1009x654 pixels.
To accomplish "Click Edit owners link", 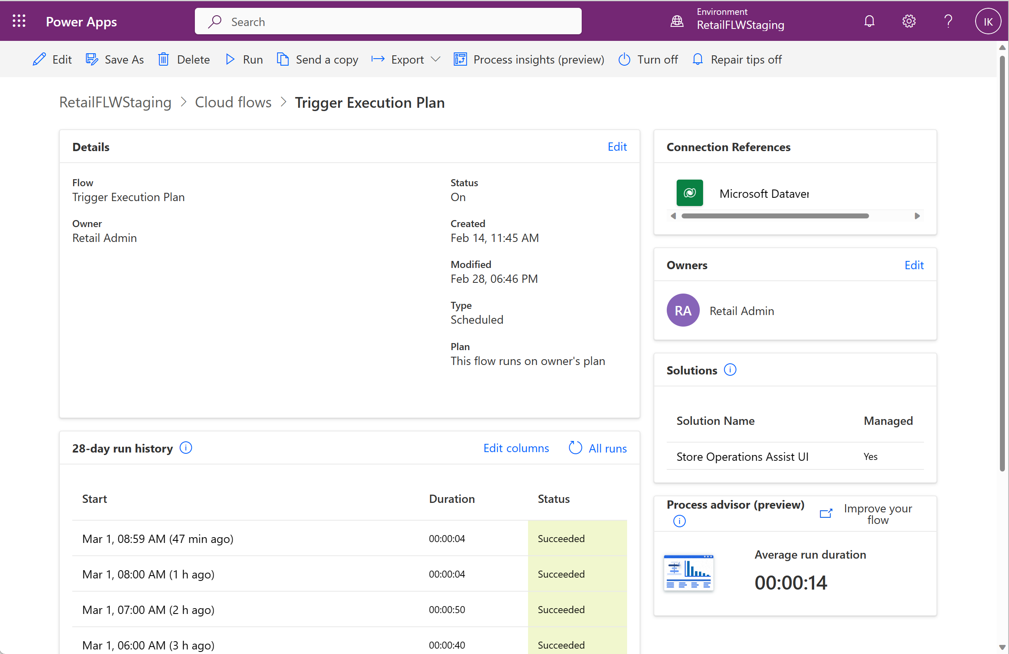I will [x=914, y=264].
